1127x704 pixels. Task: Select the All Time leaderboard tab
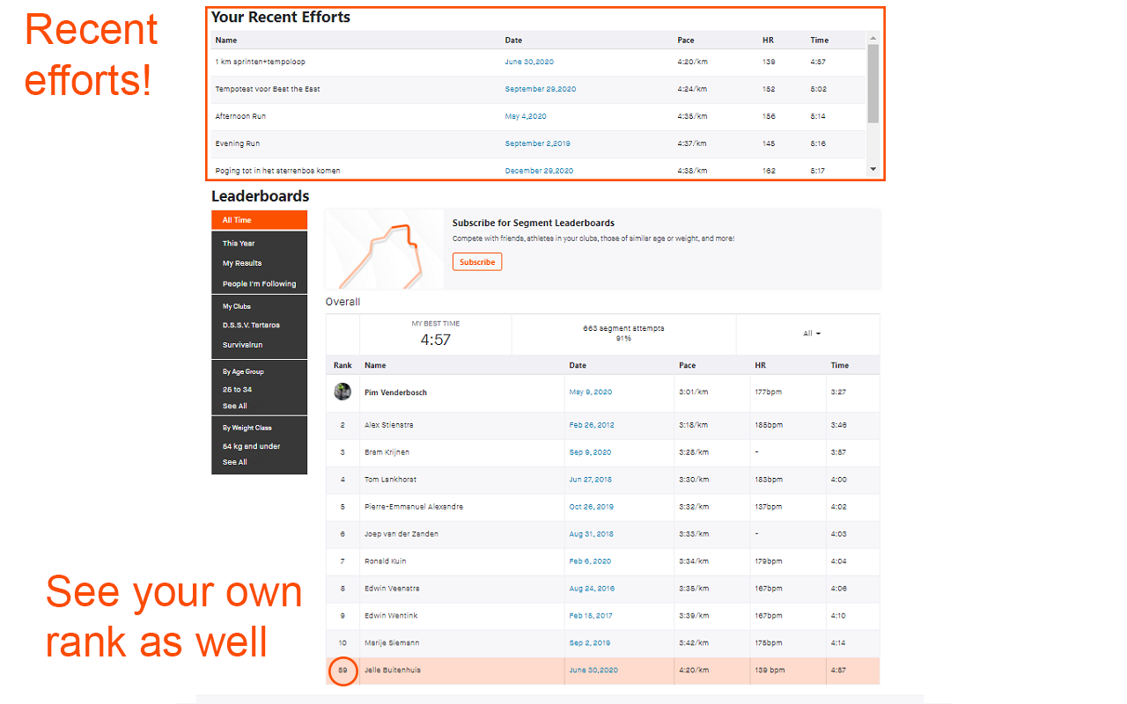259,220
